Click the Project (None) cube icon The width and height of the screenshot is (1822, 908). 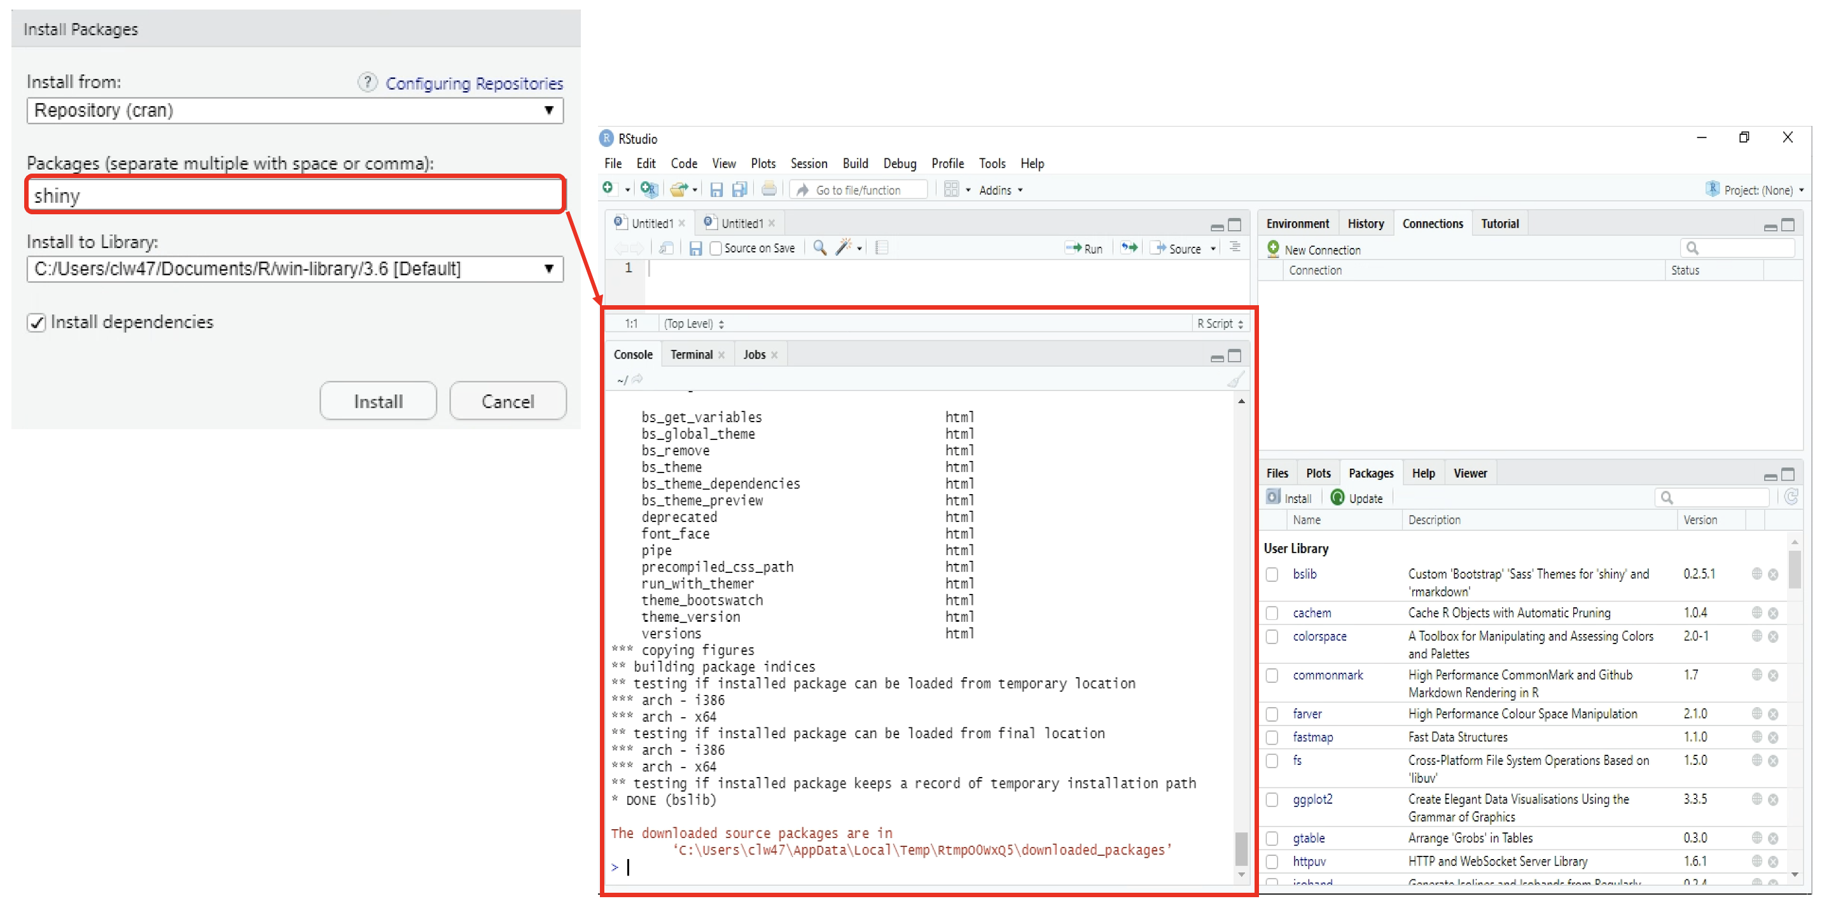point(1713,189)
